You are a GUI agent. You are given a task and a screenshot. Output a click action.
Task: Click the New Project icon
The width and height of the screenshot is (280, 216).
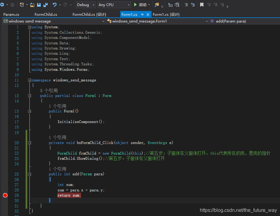coord(22,5)
